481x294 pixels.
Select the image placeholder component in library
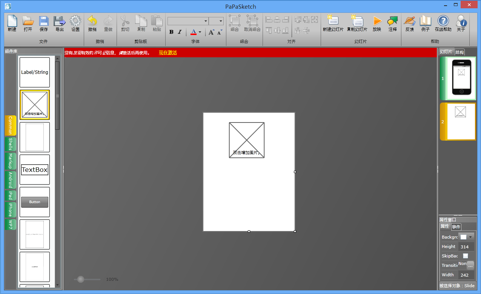click(x=35, y=105)
